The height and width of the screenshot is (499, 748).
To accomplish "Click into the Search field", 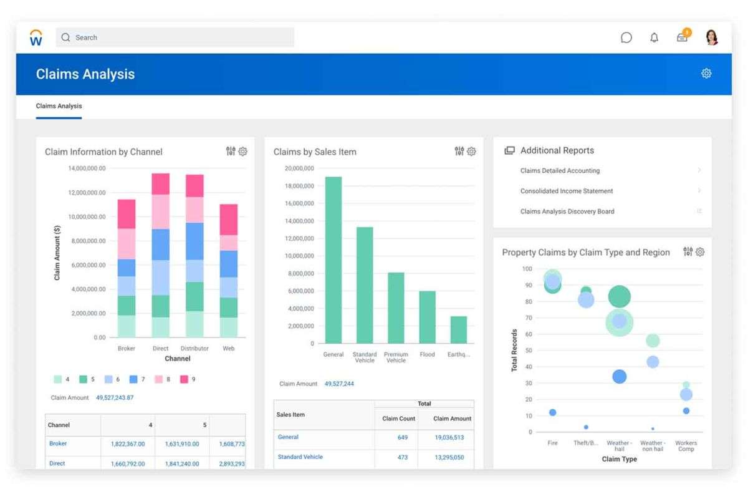I will tap(175, 37).
